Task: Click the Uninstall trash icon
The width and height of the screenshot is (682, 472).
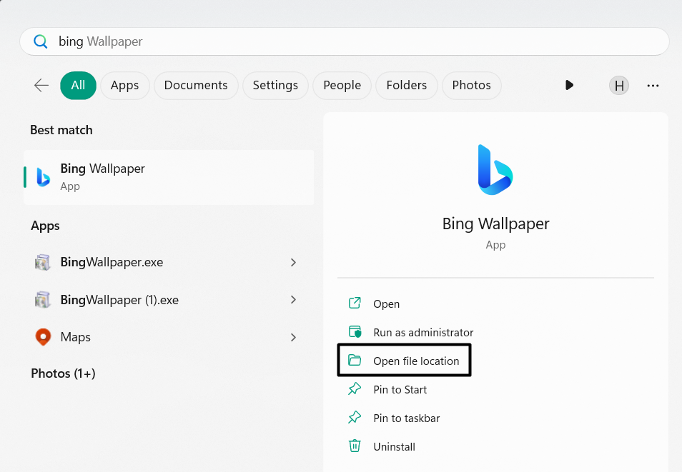Action: coord(355,446)
